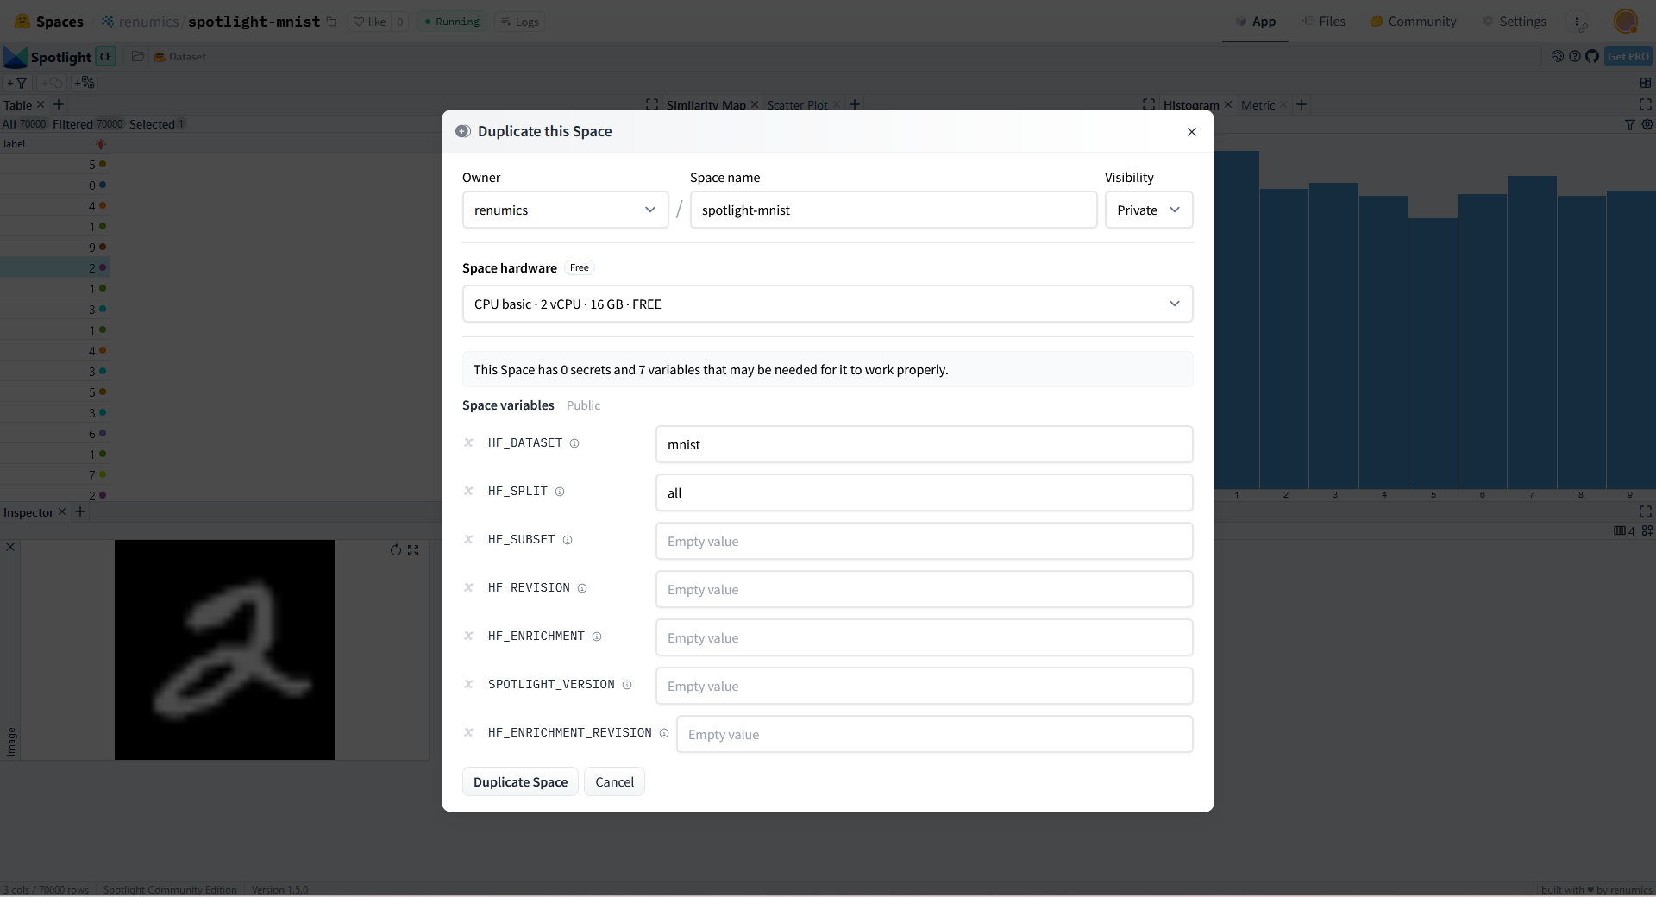Add a new tab next to Table
The width and height of the screenshot is (1656, 897).
click(59, 104)
